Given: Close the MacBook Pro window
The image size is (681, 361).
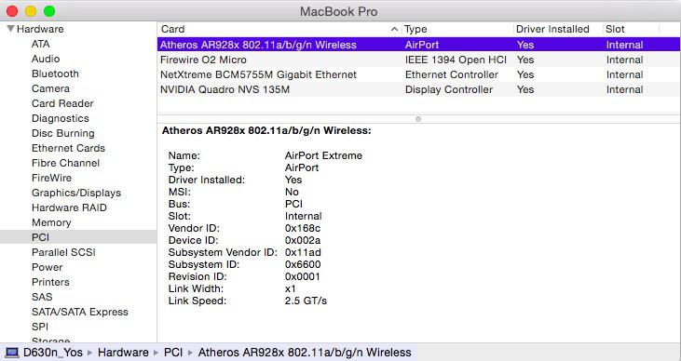Looking at the screenshot, I should (12, 11).
